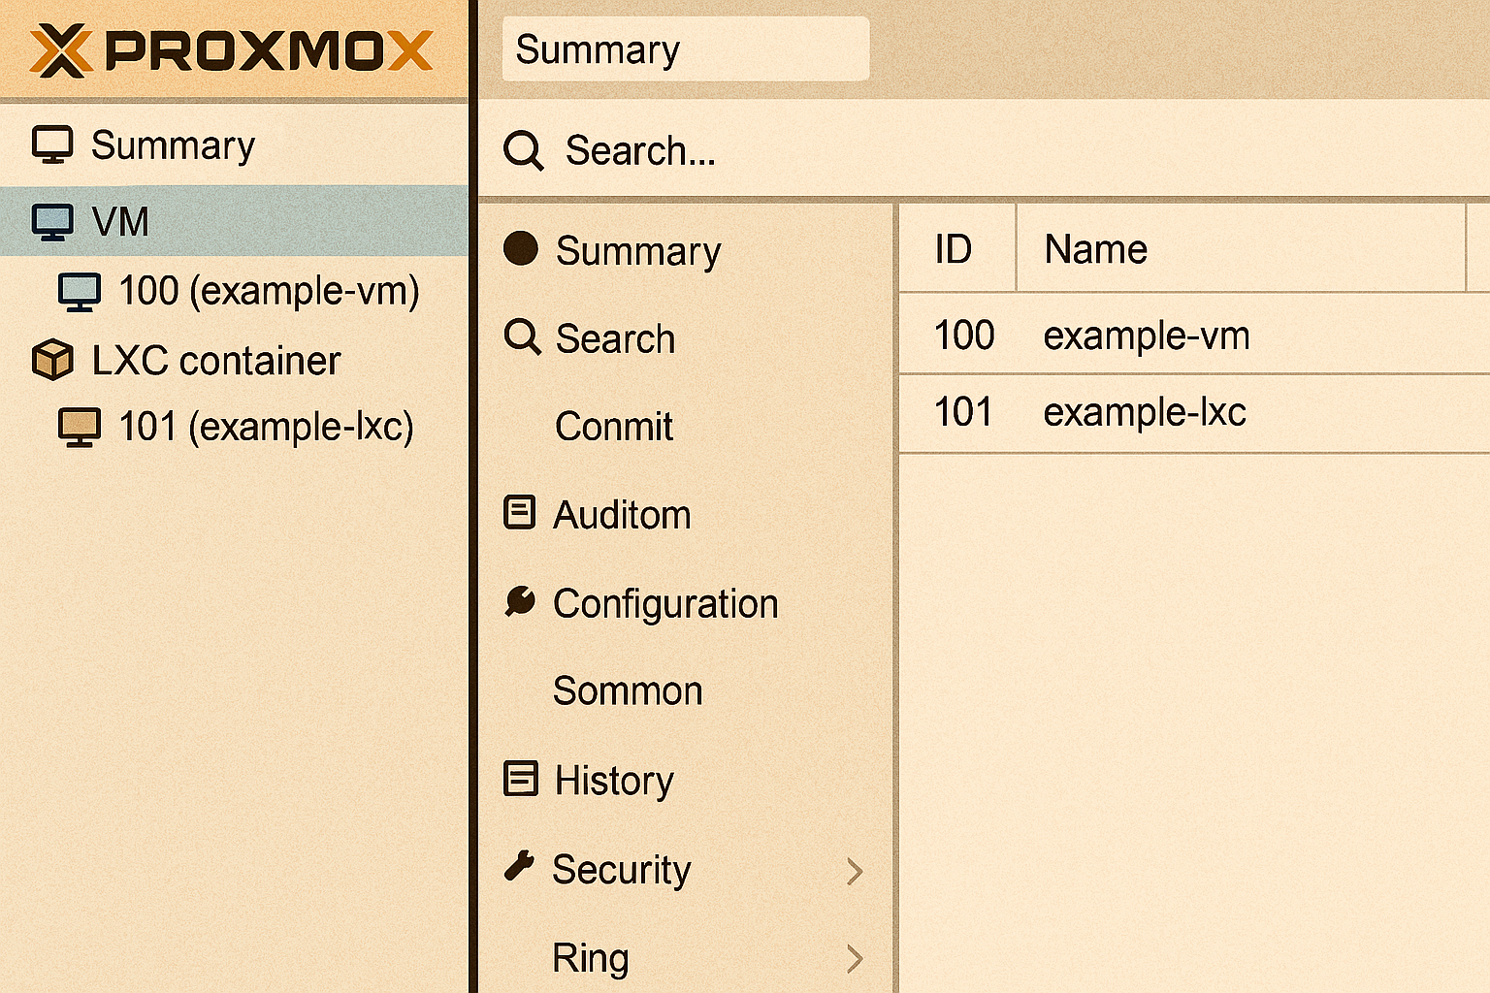Viewport: 1490px width, 993px height.
Task: Click the blue monitor icon next to VM
Action: pos(52,222)
